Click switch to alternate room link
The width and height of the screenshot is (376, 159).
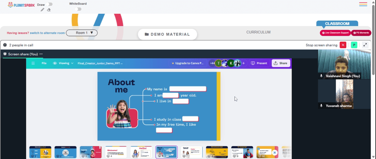47,33
